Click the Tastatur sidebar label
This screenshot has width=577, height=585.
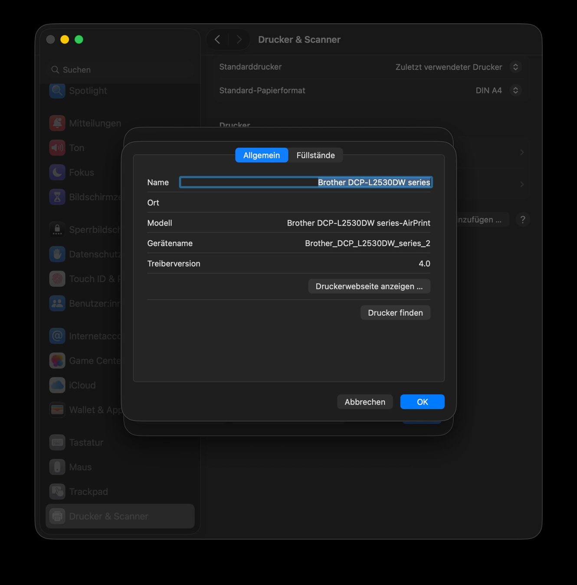(x=86, y=442)
